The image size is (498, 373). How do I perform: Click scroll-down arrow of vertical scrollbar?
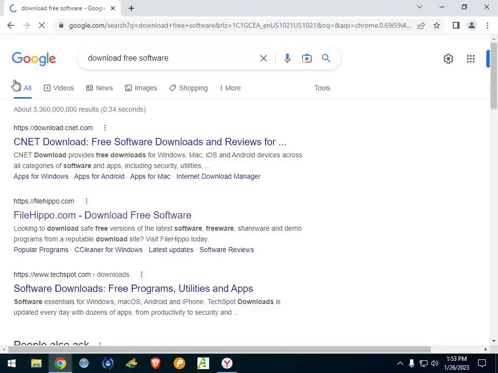click(494, 341)
